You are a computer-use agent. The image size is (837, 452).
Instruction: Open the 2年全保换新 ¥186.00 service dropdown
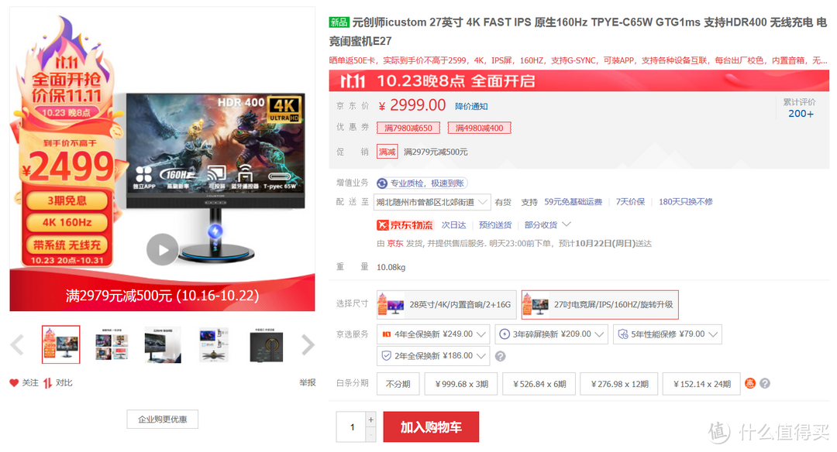coord(433,355)
